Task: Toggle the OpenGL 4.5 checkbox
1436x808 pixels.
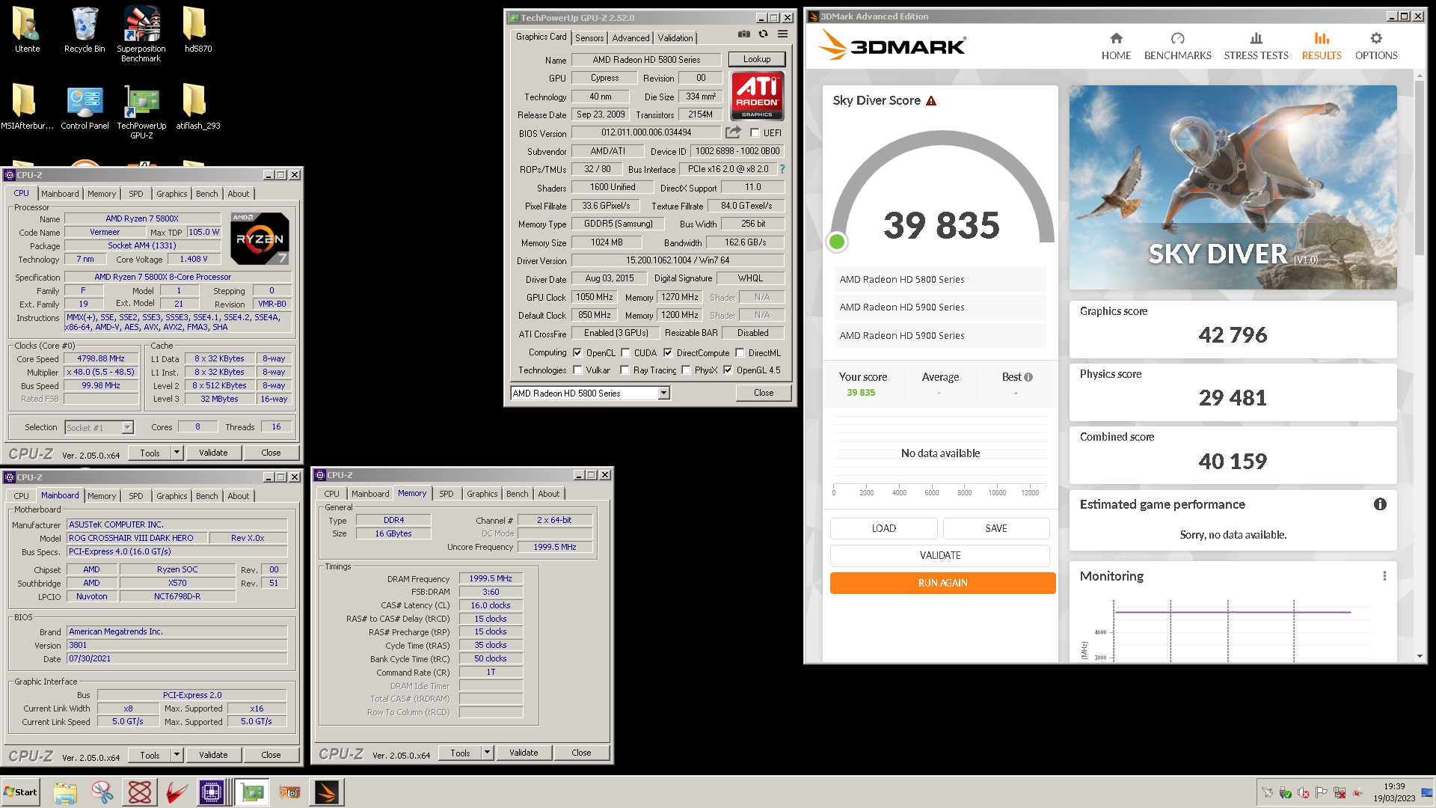Action: [728, 370]
